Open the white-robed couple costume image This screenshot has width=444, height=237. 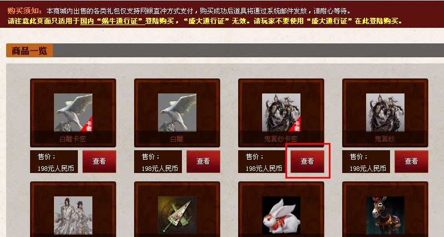[x=73, y=215]
